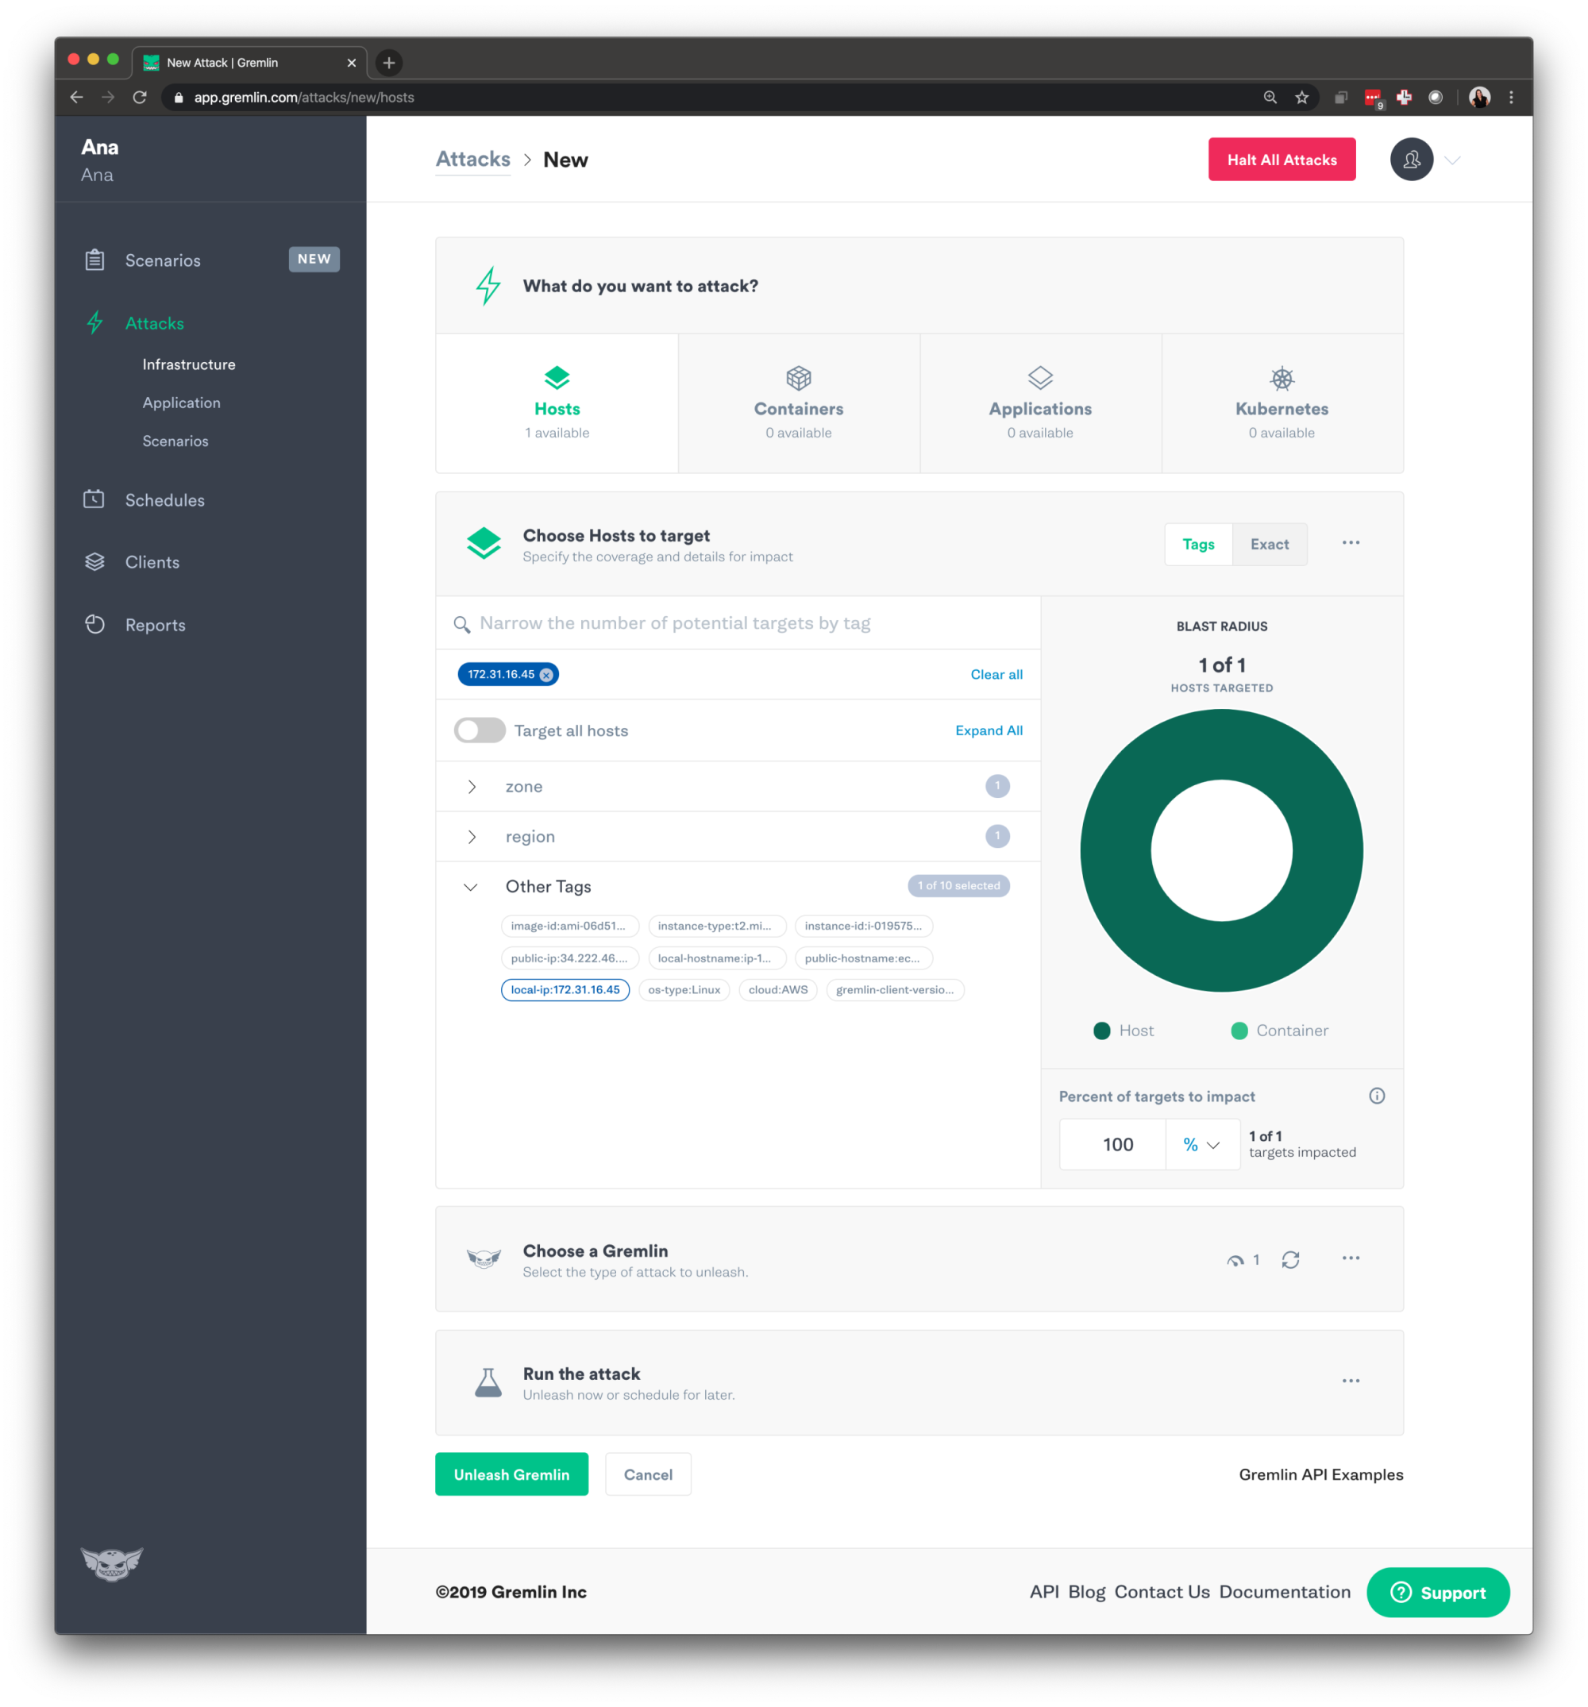Screen dimensions: 1588x1707
Task: Bookmark this page with star icon
Action: [1302, 98]
